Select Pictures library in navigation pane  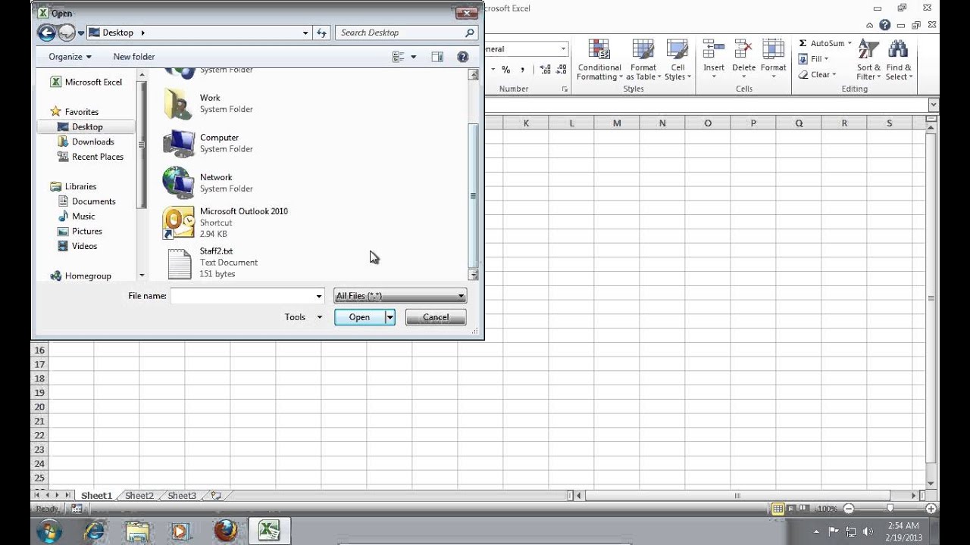click(x=86, y=231)
